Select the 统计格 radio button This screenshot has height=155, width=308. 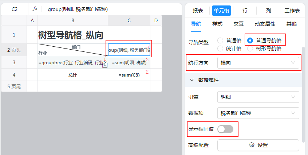coord(221,48)
